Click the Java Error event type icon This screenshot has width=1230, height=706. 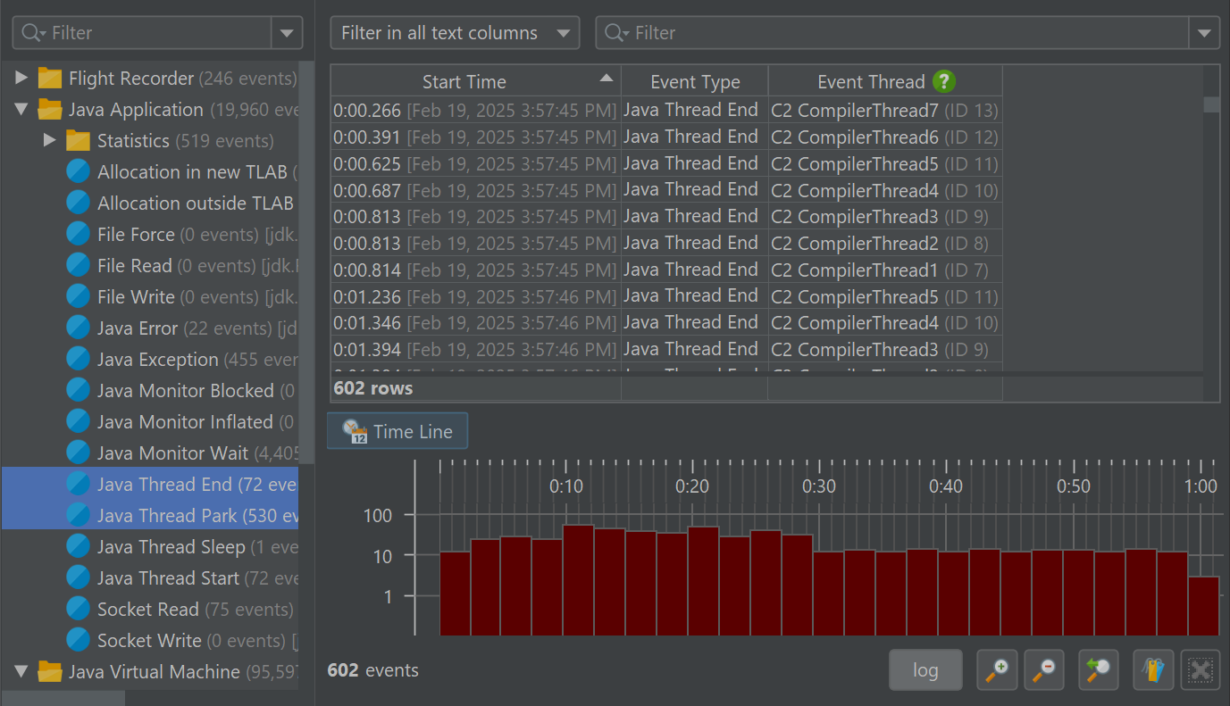click(79, 328)
